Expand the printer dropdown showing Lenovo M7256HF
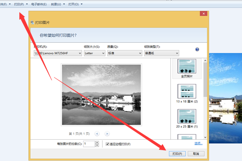Screen dimensions: 242x161 [58, 53]
